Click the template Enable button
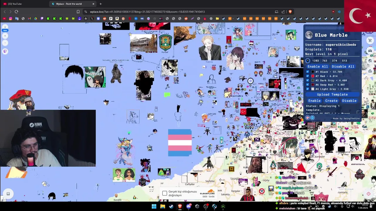 (314, 101)
